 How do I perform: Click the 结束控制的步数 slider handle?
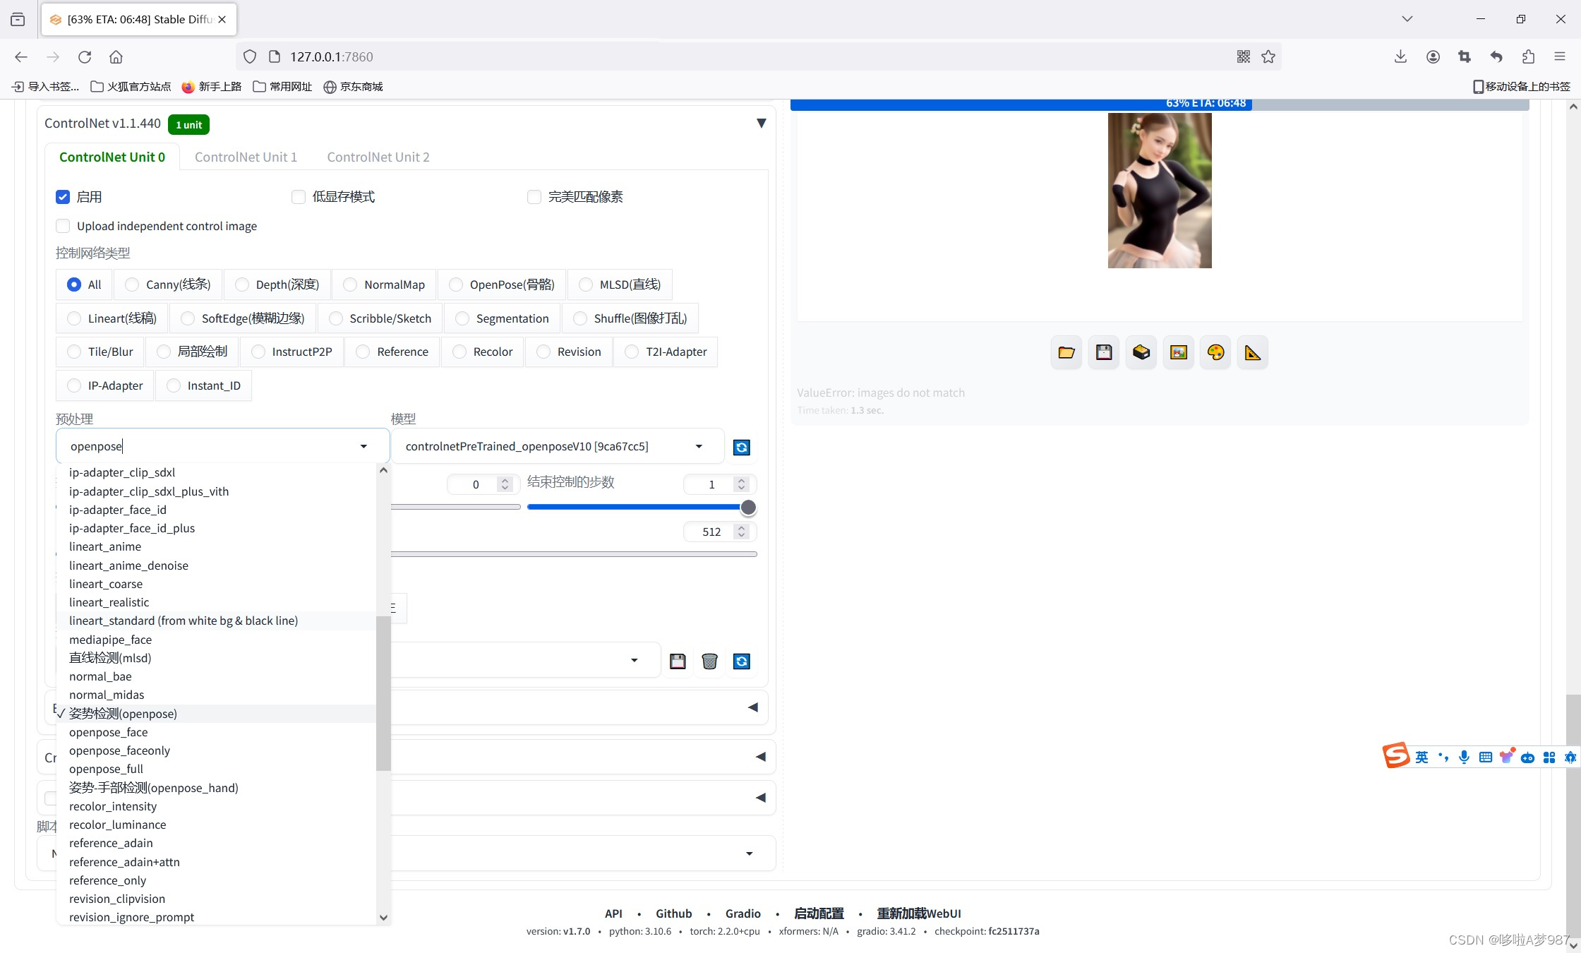point(748,508)
